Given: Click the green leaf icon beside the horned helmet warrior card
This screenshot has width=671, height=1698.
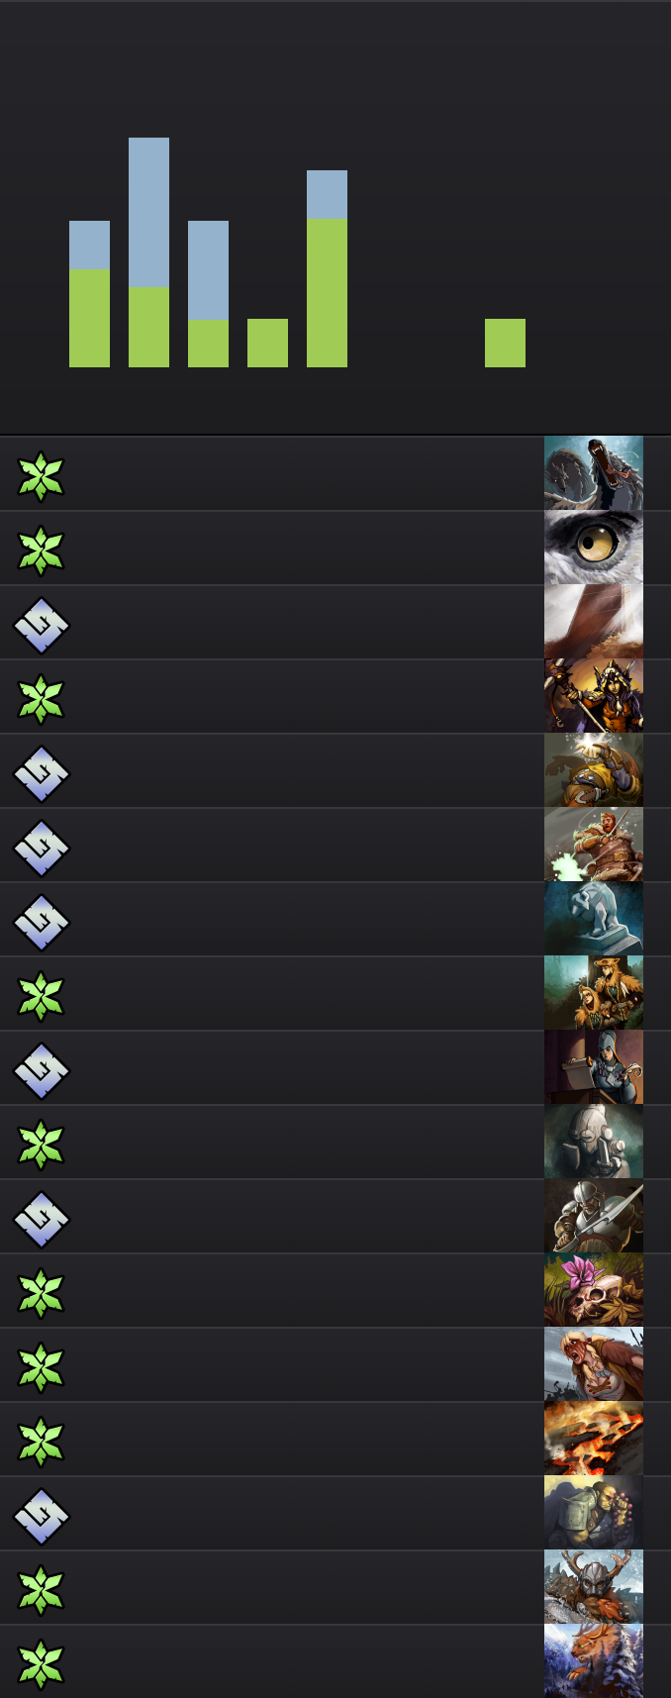Looking at the screenshot, I should (41, 1590).
